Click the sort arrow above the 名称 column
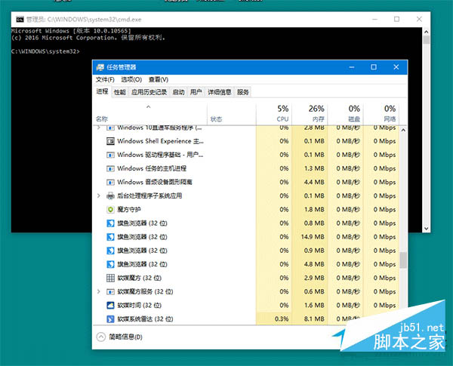The height and width of the screenshot is (366, 453). click(149, 107)
